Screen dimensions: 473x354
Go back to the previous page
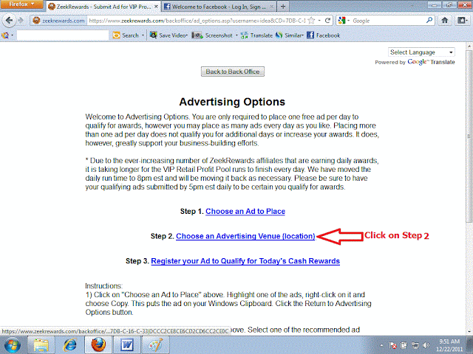(x=9, y=21)
